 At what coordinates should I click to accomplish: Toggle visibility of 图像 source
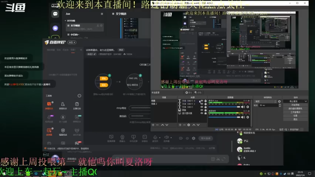pyautogui.click(x=202, y=110)
